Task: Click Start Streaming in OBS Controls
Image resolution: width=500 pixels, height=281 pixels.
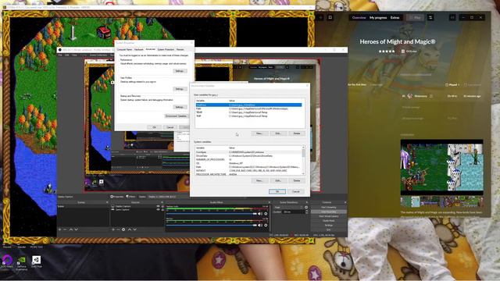Action: tap(328, 208)
